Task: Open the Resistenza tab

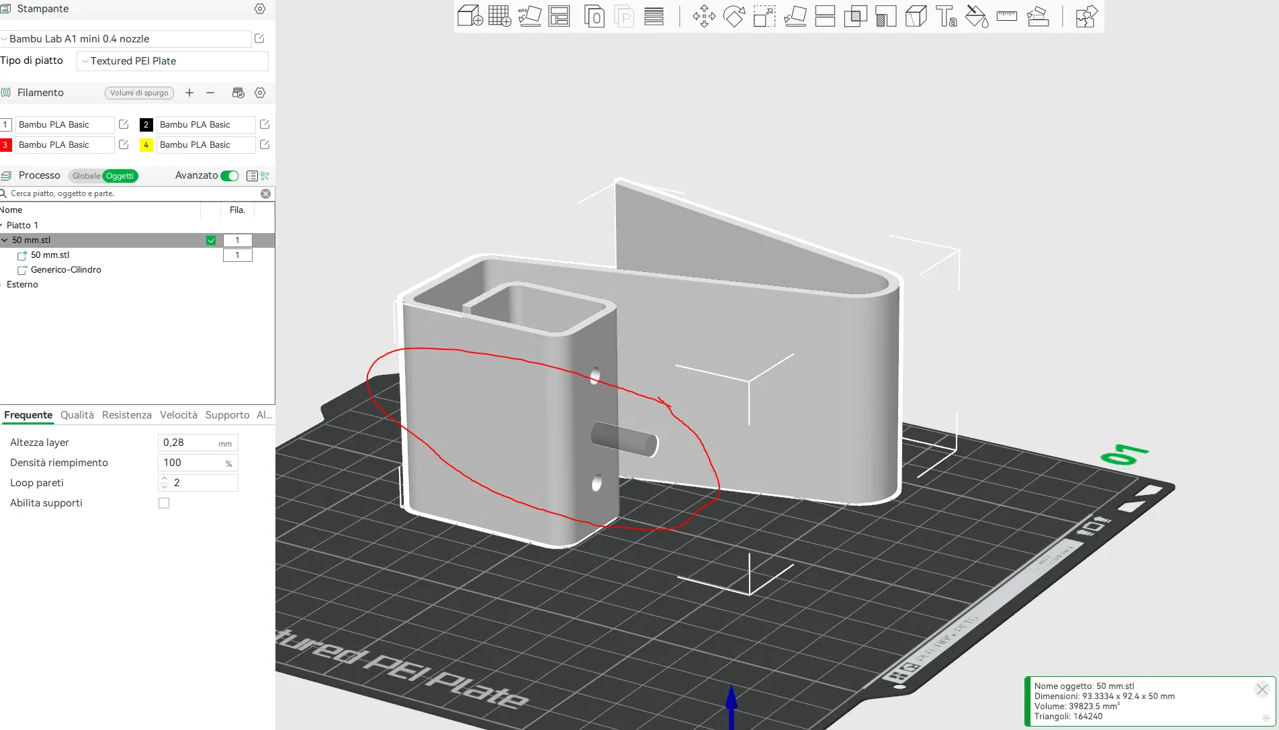Action: coord(127,415)
